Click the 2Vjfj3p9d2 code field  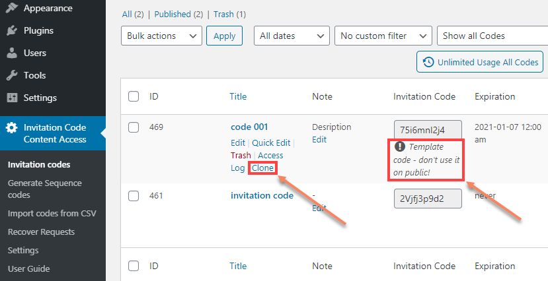[x=428, y=199]
